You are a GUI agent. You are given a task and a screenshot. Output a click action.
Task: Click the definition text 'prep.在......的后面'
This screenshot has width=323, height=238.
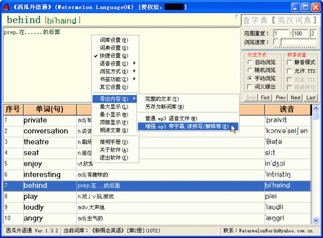click(32, 32)
